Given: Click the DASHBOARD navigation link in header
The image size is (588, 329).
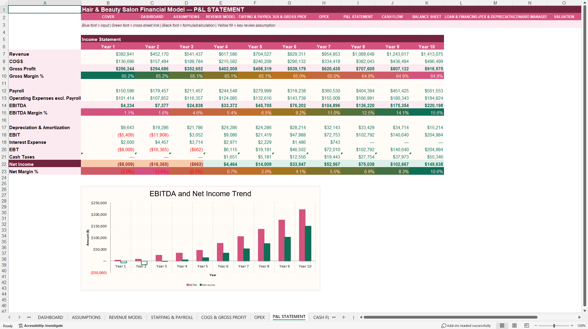Looking at the screenshot, I should [152, 17].
